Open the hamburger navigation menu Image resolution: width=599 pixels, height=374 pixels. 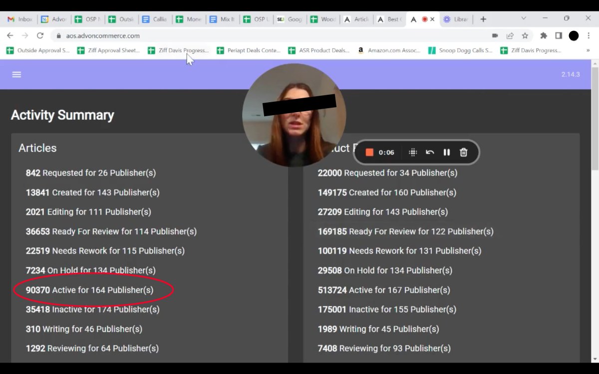(16, 74)
